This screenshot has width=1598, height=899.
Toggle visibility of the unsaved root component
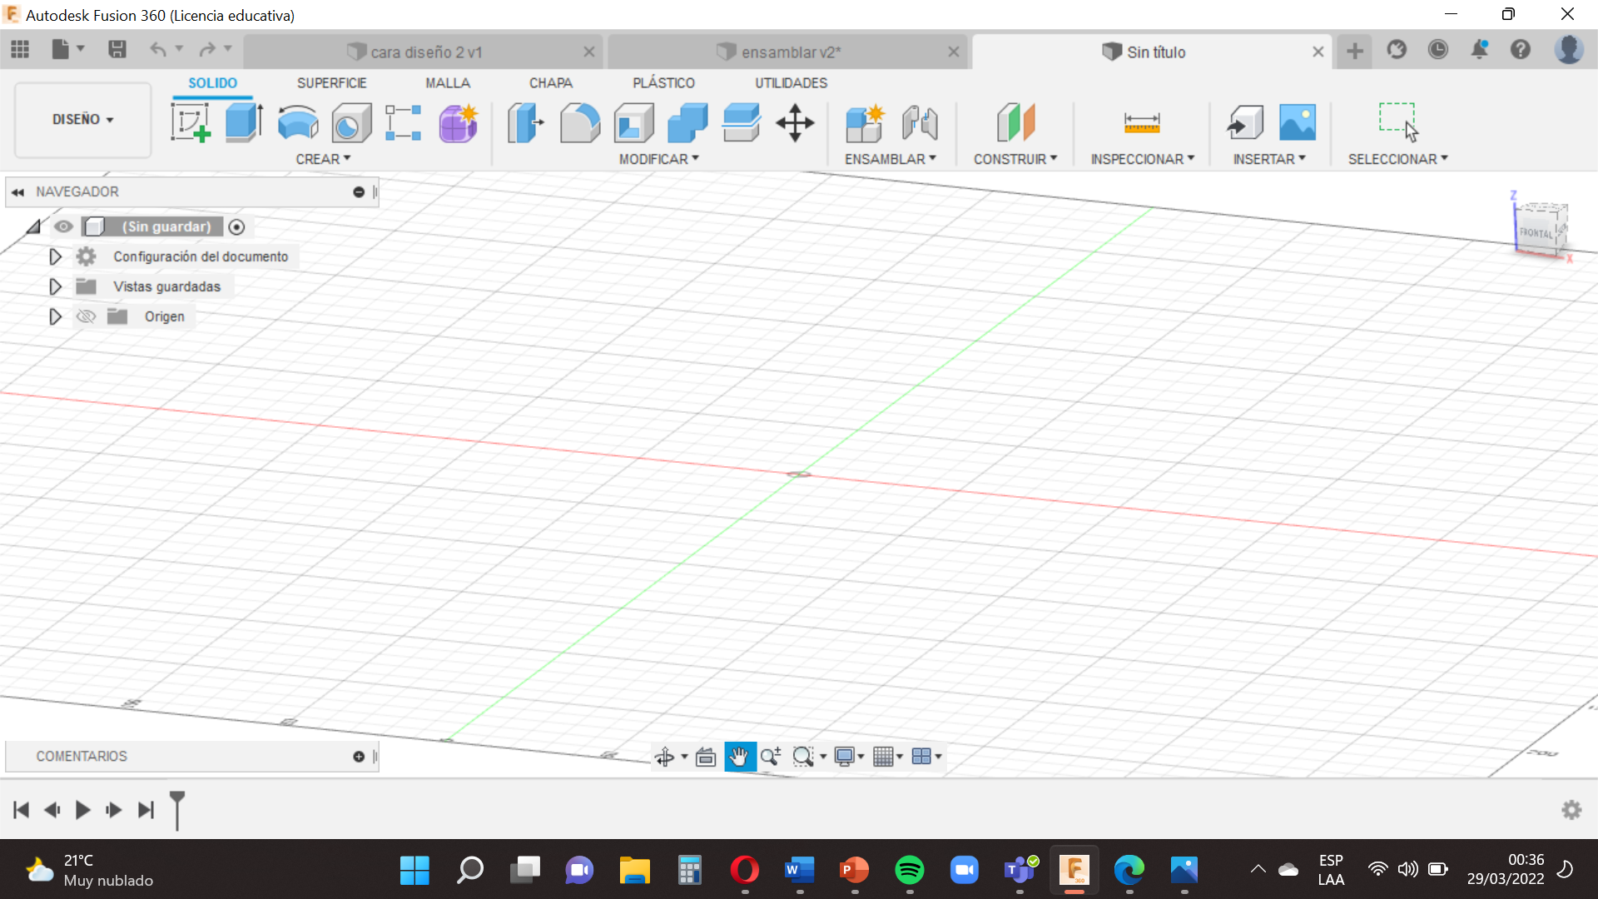63,226
